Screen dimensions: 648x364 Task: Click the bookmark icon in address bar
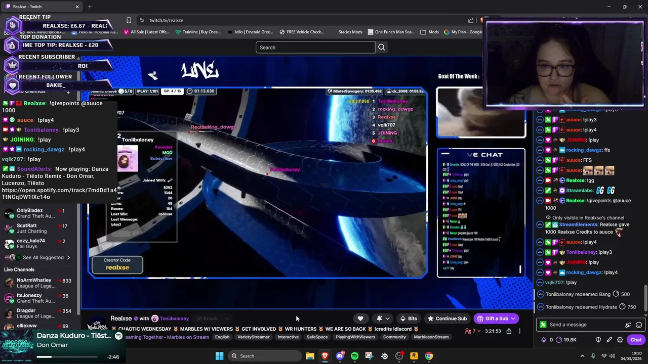[x=129, y=20]
